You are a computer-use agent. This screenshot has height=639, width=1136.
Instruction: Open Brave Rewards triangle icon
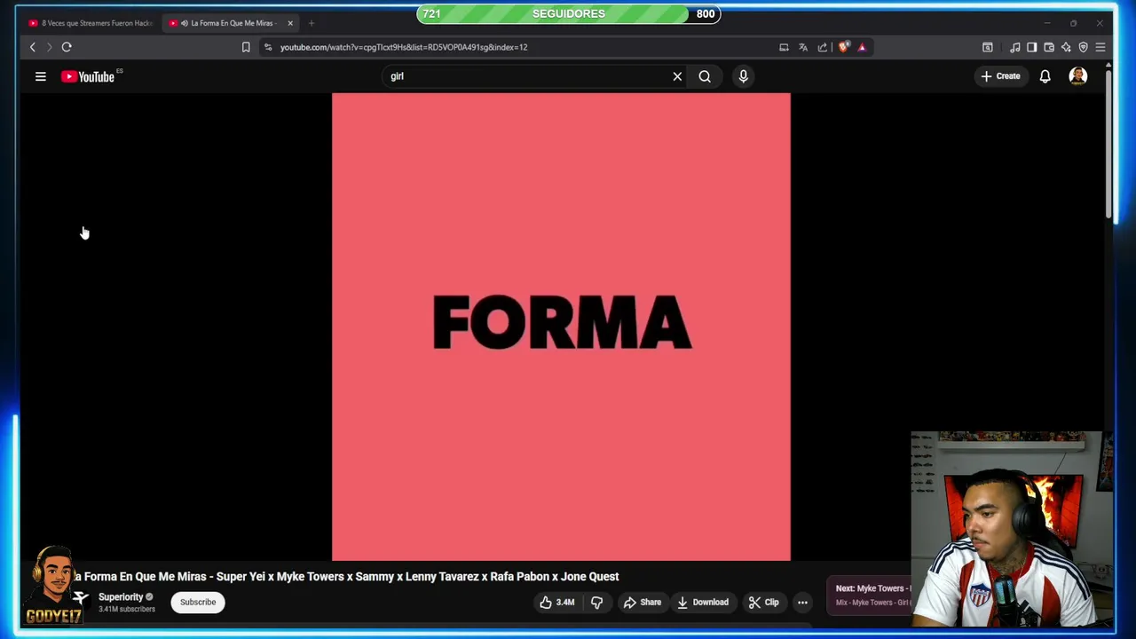click(862, 47)
